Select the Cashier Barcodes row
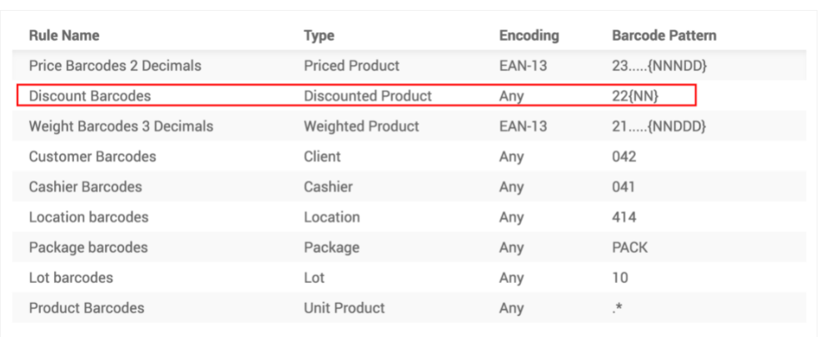 click(x=409, y=186)
